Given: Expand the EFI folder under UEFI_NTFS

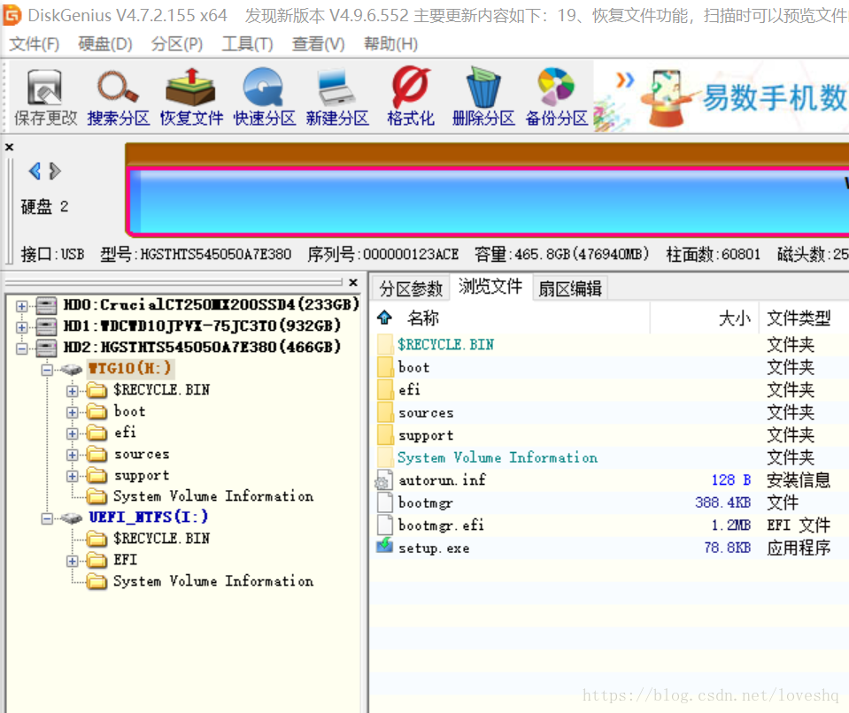Looking at the screenshot, I should pos(72,561).
